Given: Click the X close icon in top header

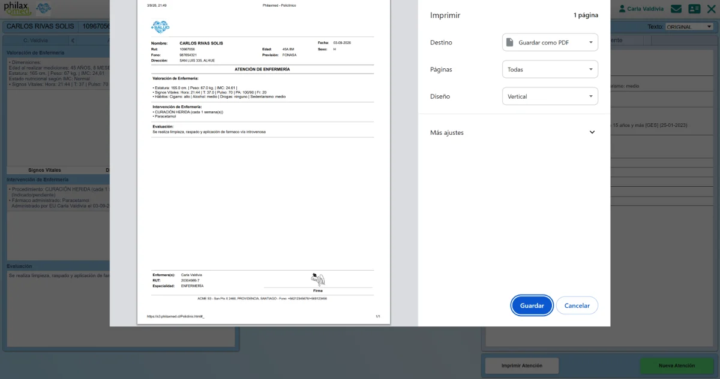Looking at the screenshot, I should (x=712, y=9).
